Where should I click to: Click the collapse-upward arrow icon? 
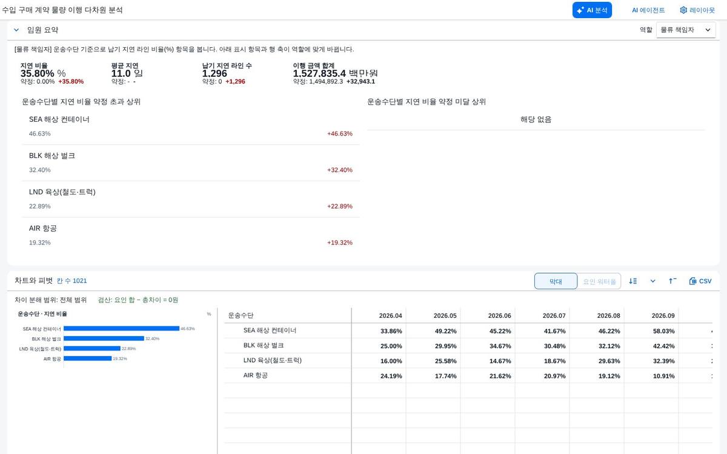[x=672, y=281]
